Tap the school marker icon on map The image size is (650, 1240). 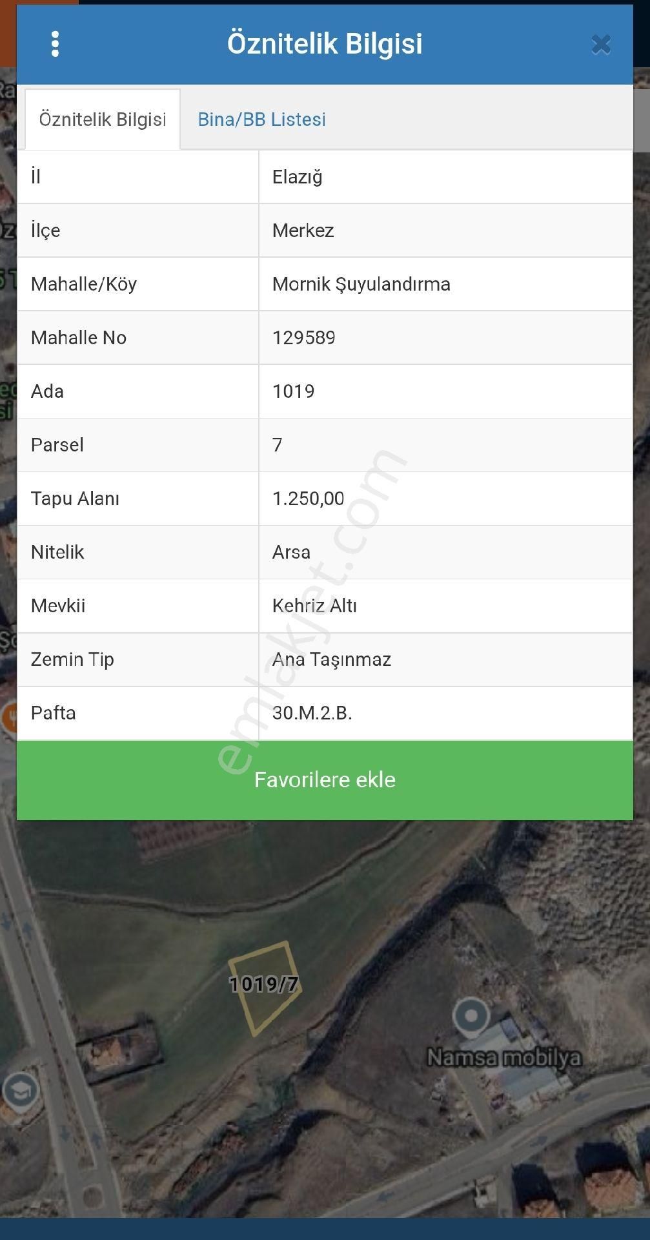point(19,1091)
